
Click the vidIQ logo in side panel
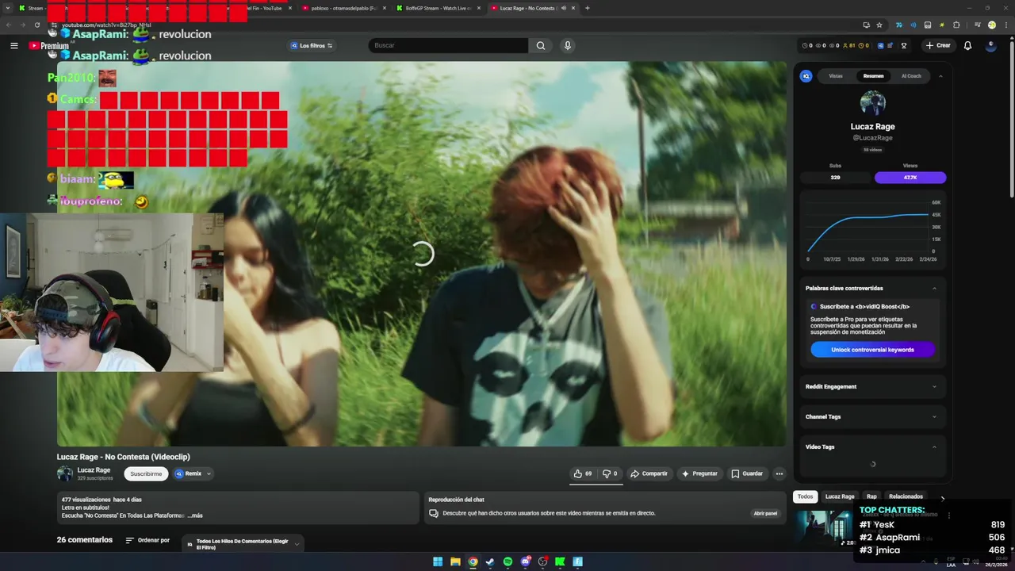click(806, 76)
